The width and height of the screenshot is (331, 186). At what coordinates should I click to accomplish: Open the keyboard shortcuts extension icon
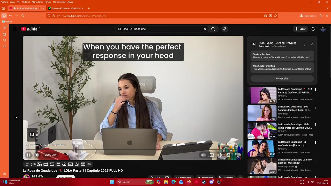[x=83, y=164]
